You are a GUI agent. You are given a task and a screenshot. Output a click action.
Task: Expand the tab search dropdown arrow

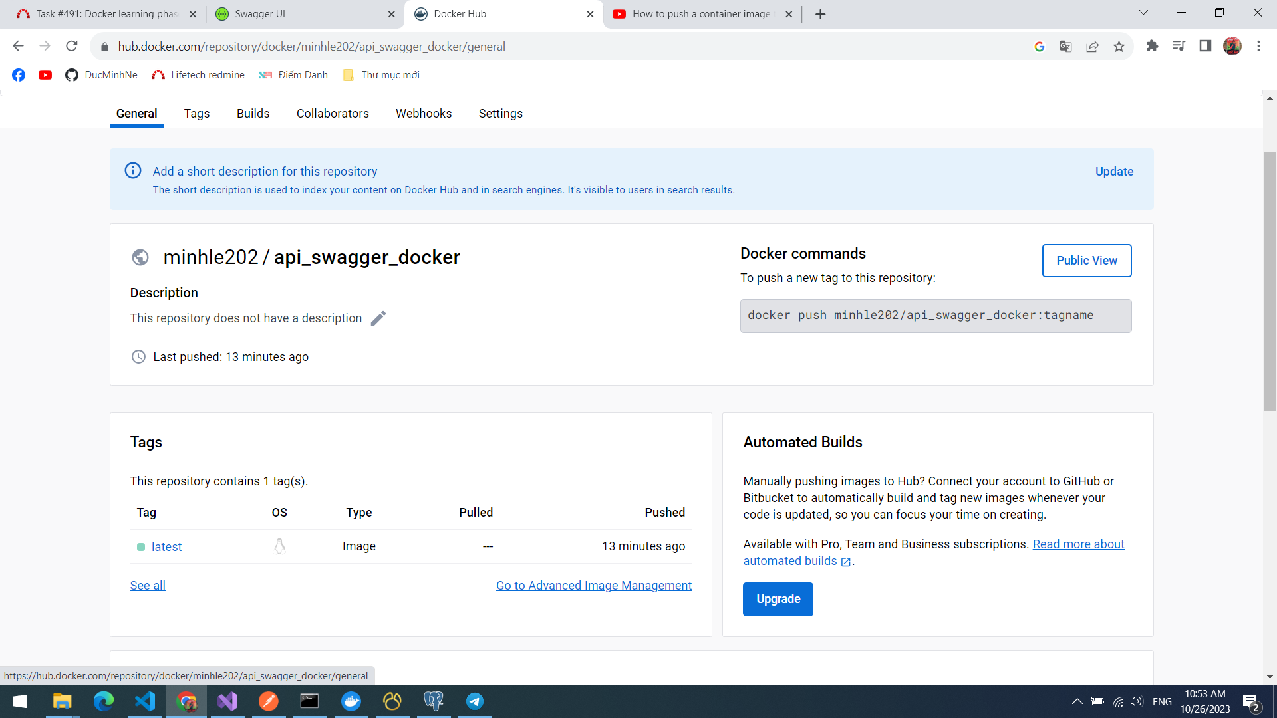(1143, 13)
